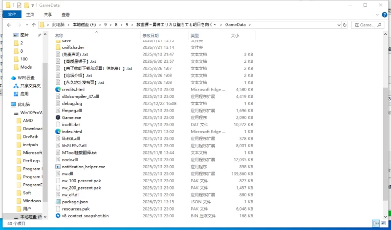
Task: Select the credits.html Edge icon
Action: pyautogui.click(x=58, y=89)
